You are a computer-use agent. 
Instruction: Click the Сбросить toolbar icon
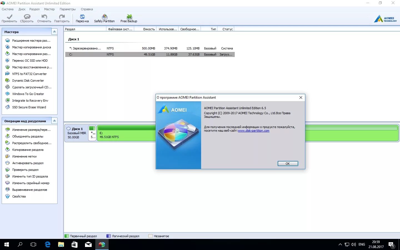click(x=27, y=18)
